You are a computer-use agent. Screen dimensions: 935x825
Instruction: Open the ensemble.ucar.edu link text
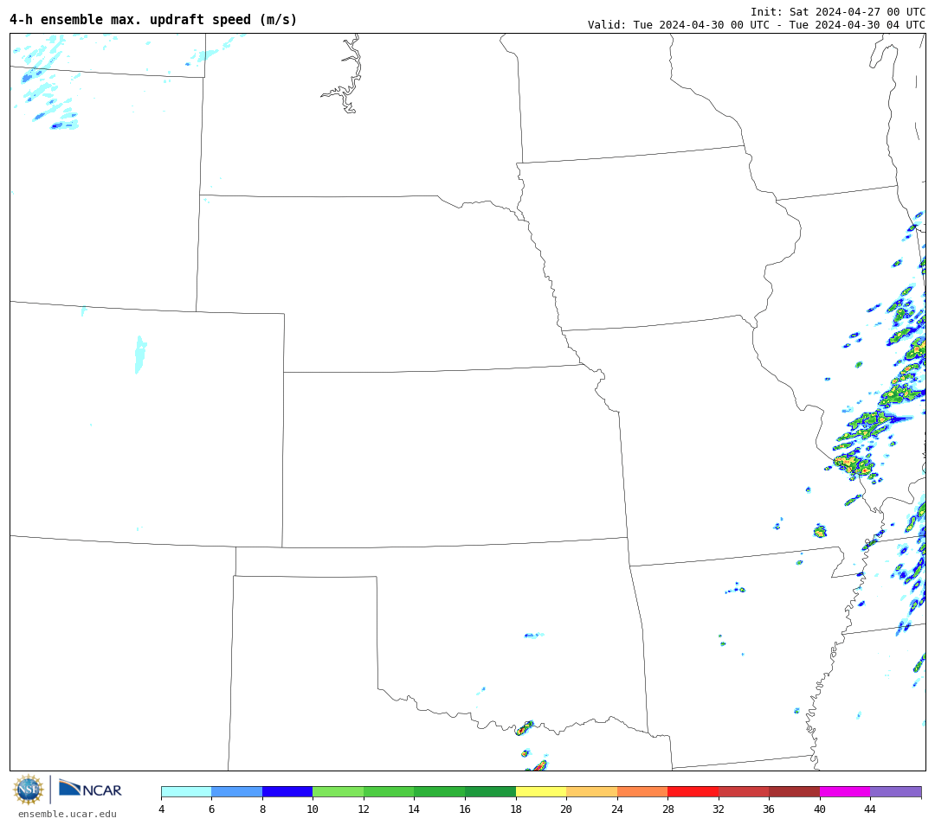(68, 814)
